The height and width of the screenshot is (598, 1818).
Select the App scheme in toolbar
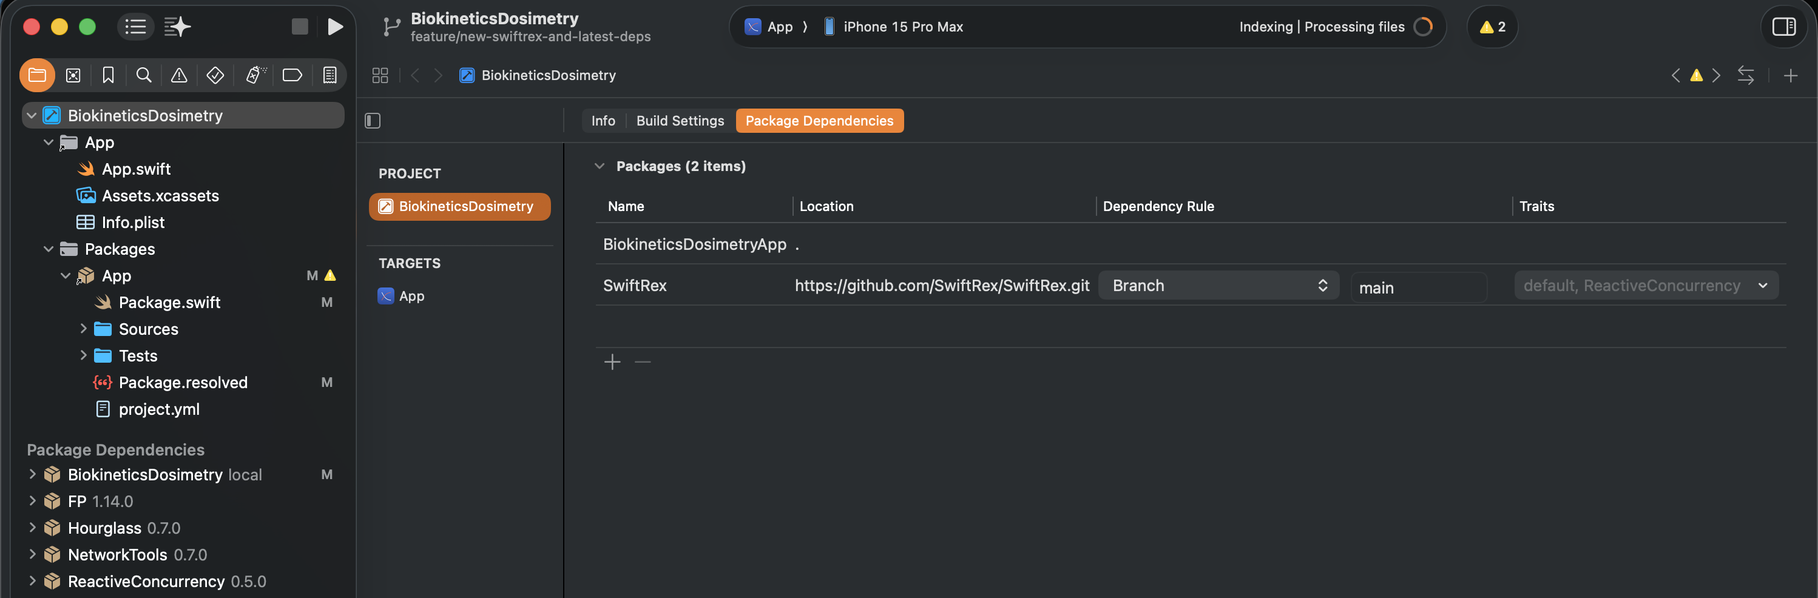(x=769, y=27)
